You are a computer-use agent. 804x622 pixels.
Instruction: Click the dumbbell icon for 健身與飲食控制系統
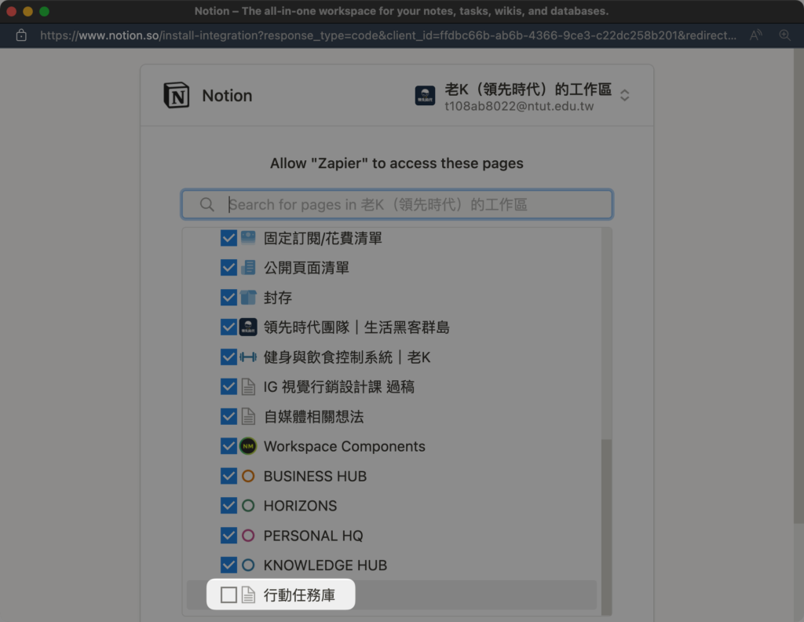248,357
